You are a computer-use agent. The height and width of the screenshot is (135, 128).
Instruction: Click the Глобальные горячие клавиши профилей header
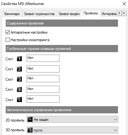62,49
